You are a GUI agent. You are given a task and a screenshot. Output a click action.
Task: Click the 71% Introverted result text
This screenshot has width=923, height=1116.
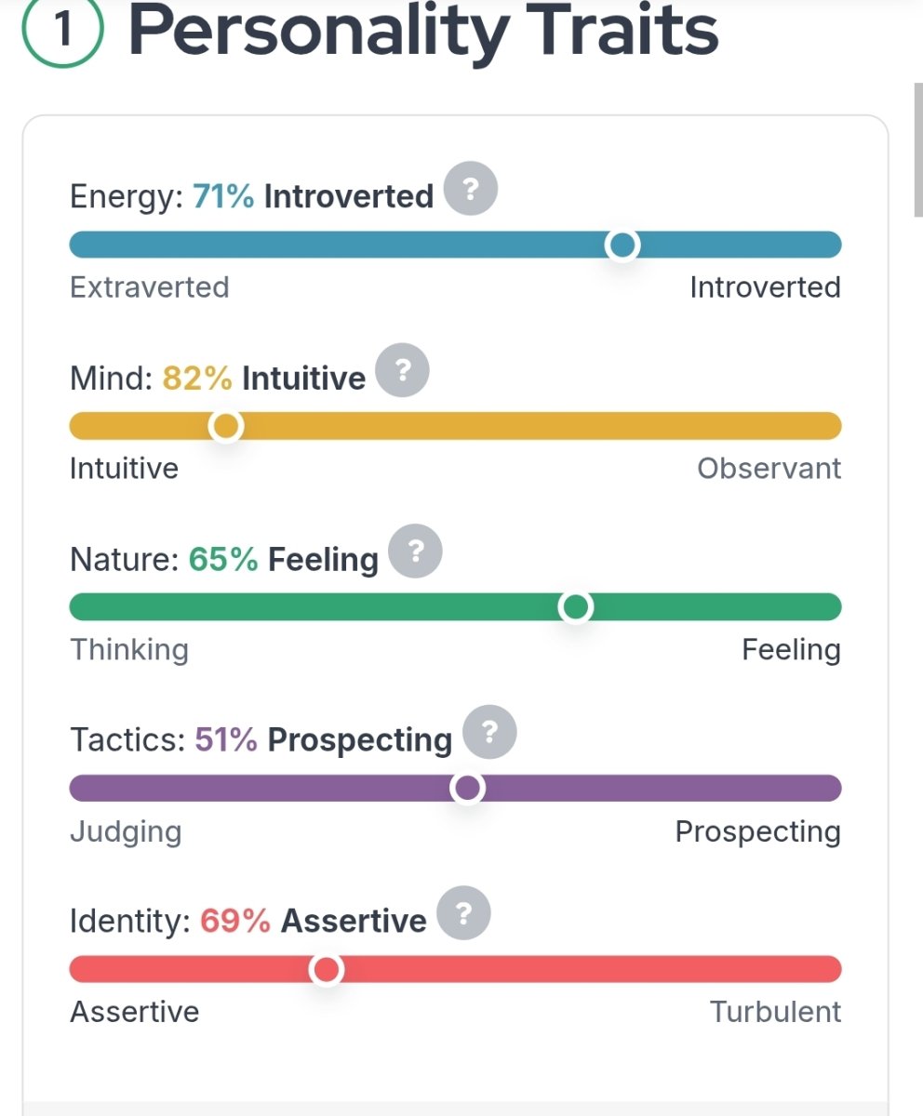coord(314,196)
